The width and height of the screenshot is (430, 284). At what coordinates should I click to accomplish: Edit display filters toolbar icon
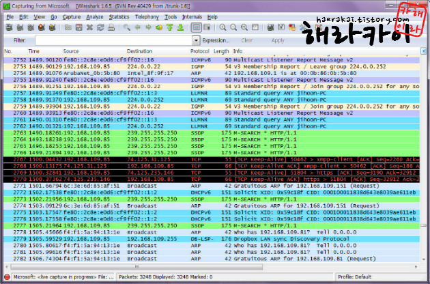point(281,27)
